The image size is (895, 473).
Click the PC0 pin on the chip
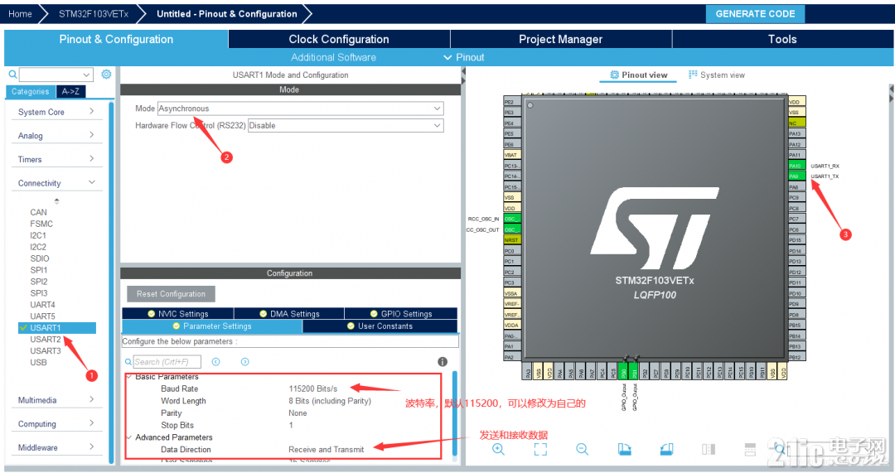(512, 251)
